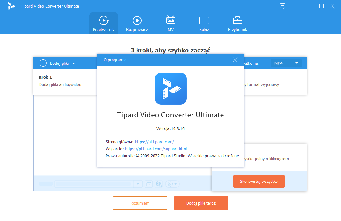Screen dimensions: 341x221
Task: Click Tipard Video Converter Ultimate dialog heading
Action: tap(171, 115)
